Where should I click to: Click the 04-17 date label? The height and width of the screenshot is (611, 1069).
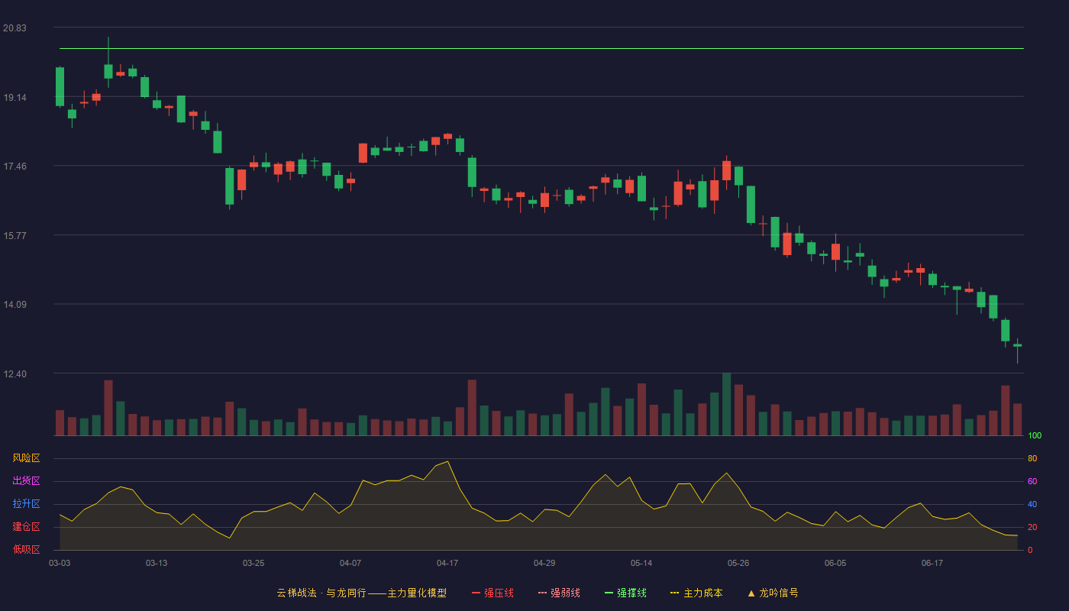coord(447,563)
